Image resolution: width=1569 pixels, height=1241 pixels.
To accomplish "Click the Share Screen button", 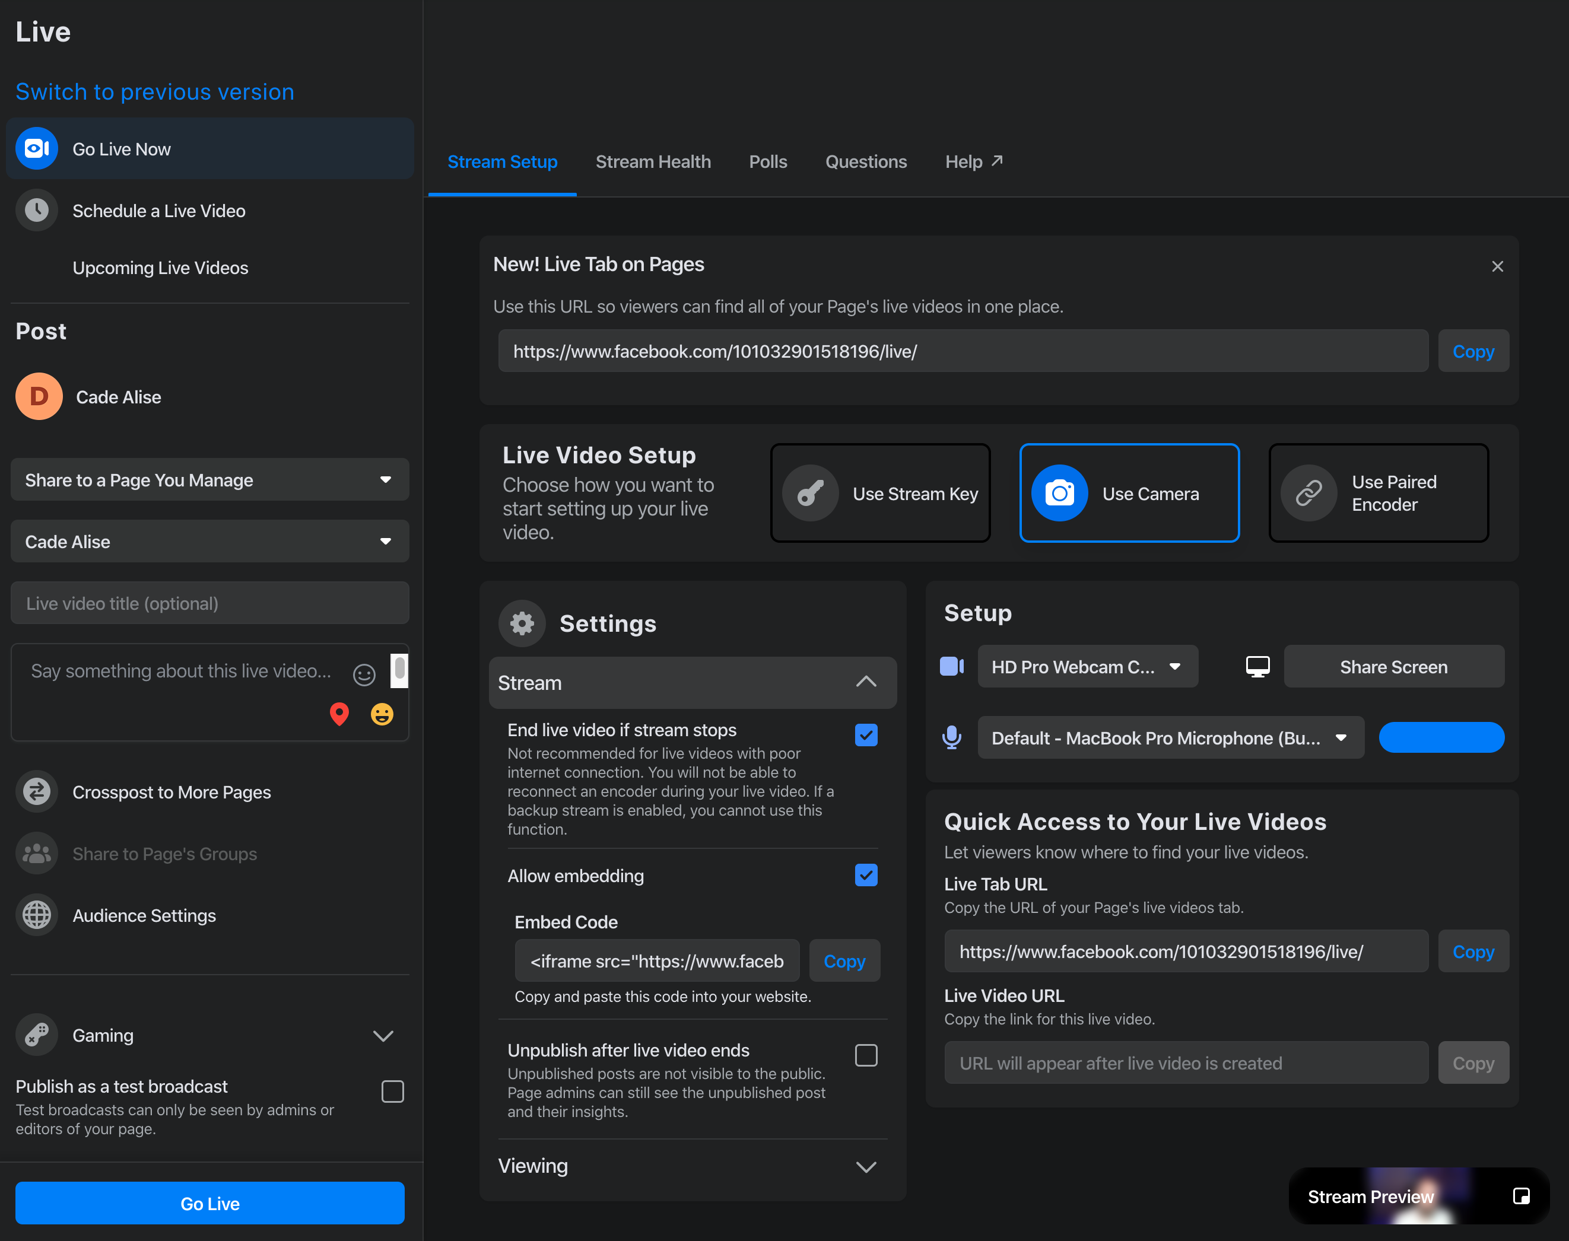I will click(1394, 666).
